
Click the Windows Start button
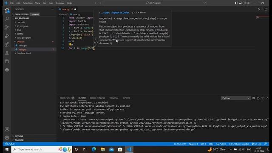pos(7,149)
